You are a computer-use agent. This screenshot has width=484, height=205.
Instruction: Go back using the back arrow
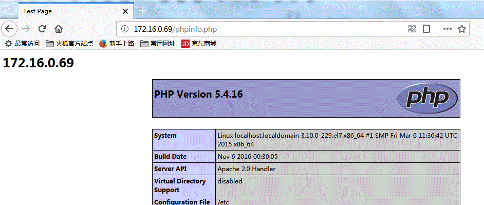coord(9,29)
